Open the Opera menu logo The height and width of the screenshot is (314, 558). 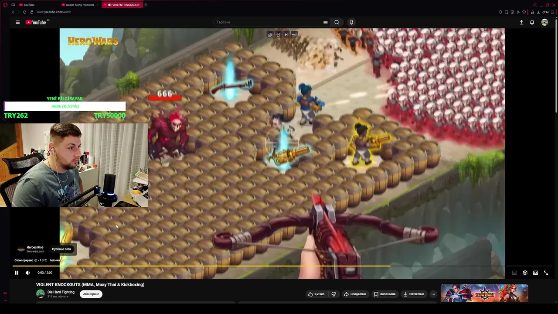[5, 5]
